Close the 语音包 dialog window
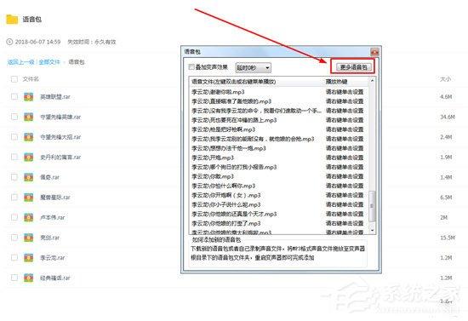This screenshot has width=468, height=321. coord(374,52)
